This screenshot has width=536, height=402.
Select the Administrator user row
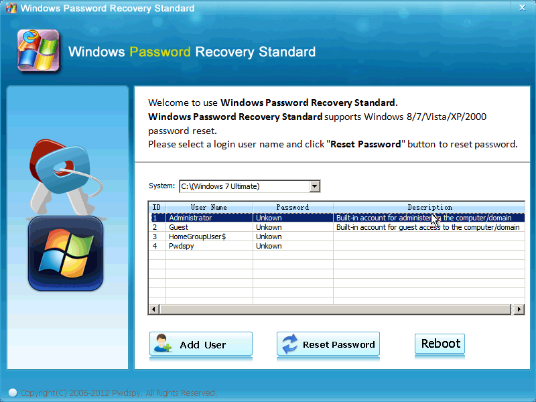[x=337, y=218]
